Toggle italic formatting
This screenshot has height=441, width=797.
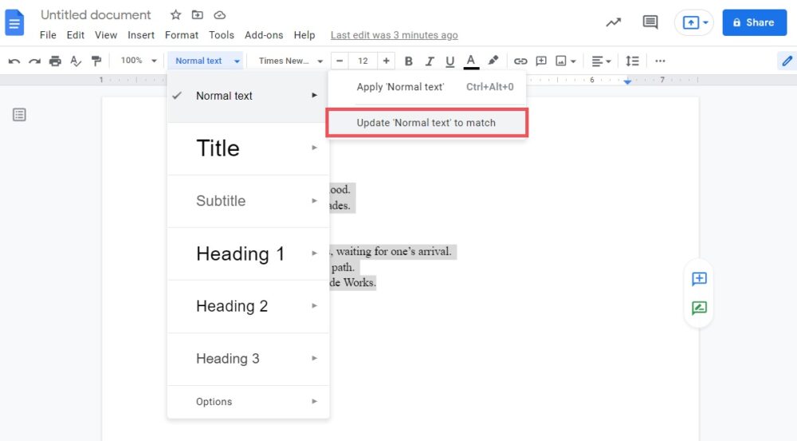[x=430, y=61]
